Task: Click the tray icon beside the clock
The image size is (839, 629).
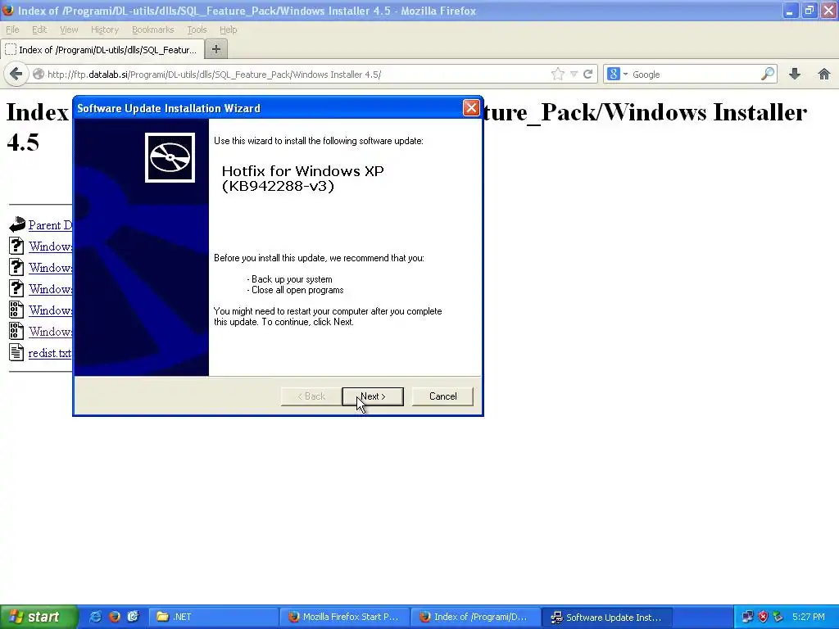Action: pos(778,617)
